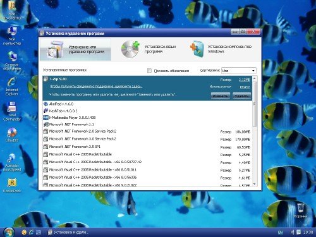
Task: Select Visual C++ 2008 Redistributable 9.0.21022 row
Action: [x=147, y=185]
